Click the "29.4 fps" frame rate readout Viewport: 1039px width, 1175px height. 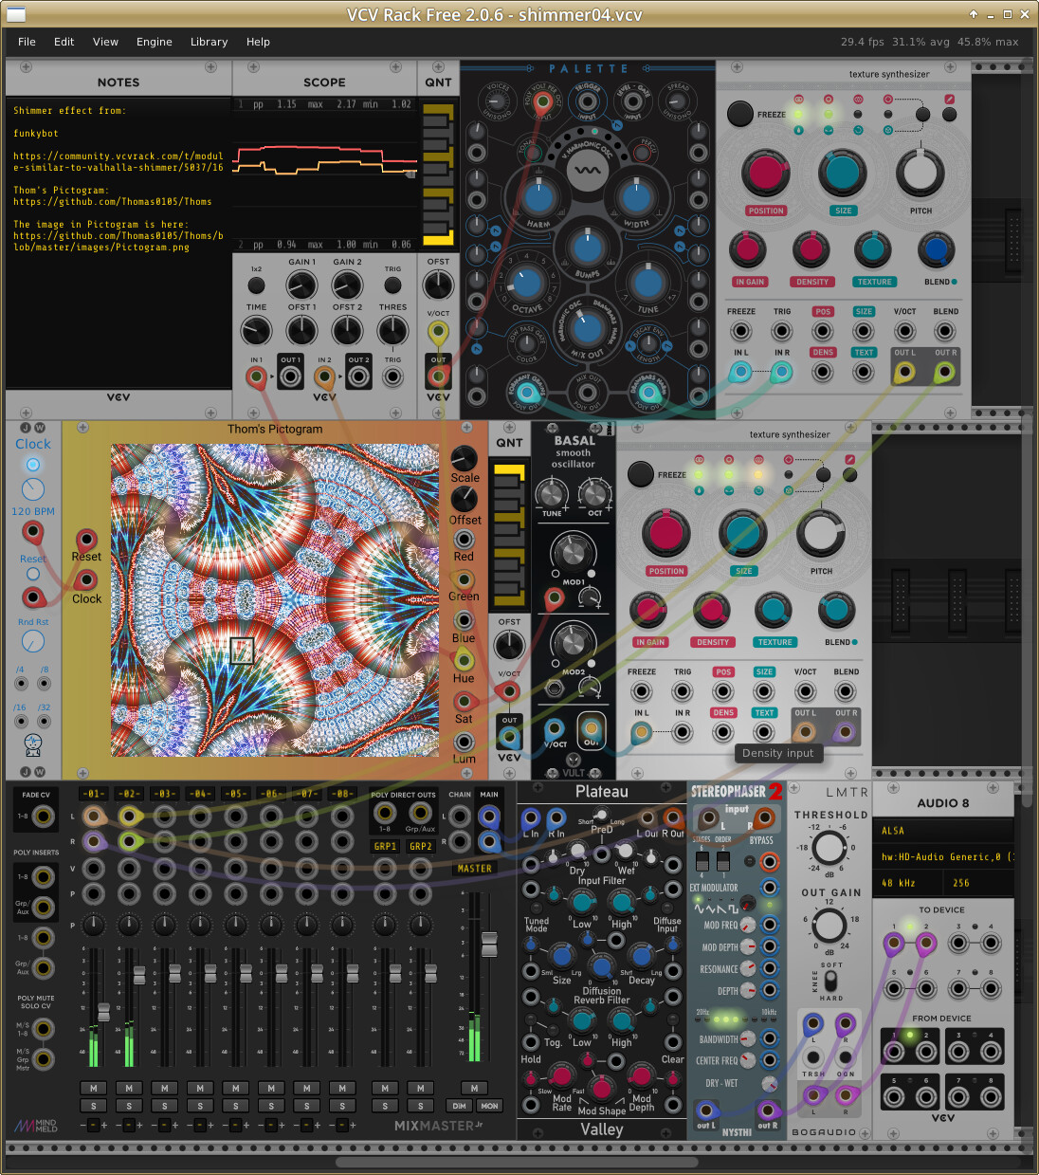862,42
